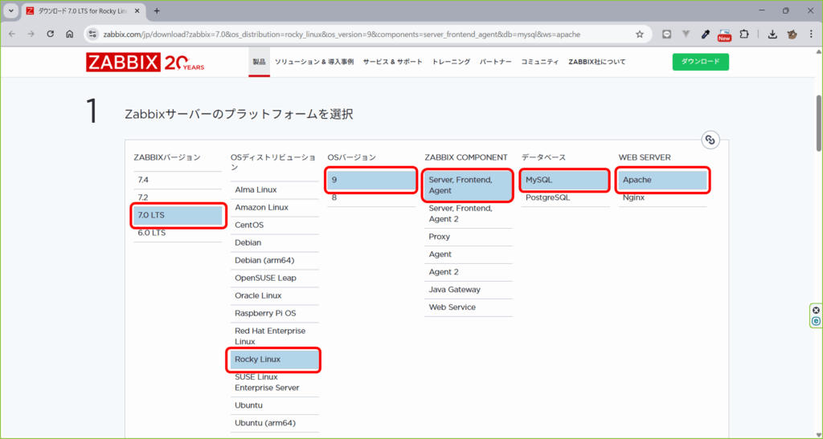Open the トレーニング menu
The width and height of the screenshot is (823, 439).
[x=451, y=62]
